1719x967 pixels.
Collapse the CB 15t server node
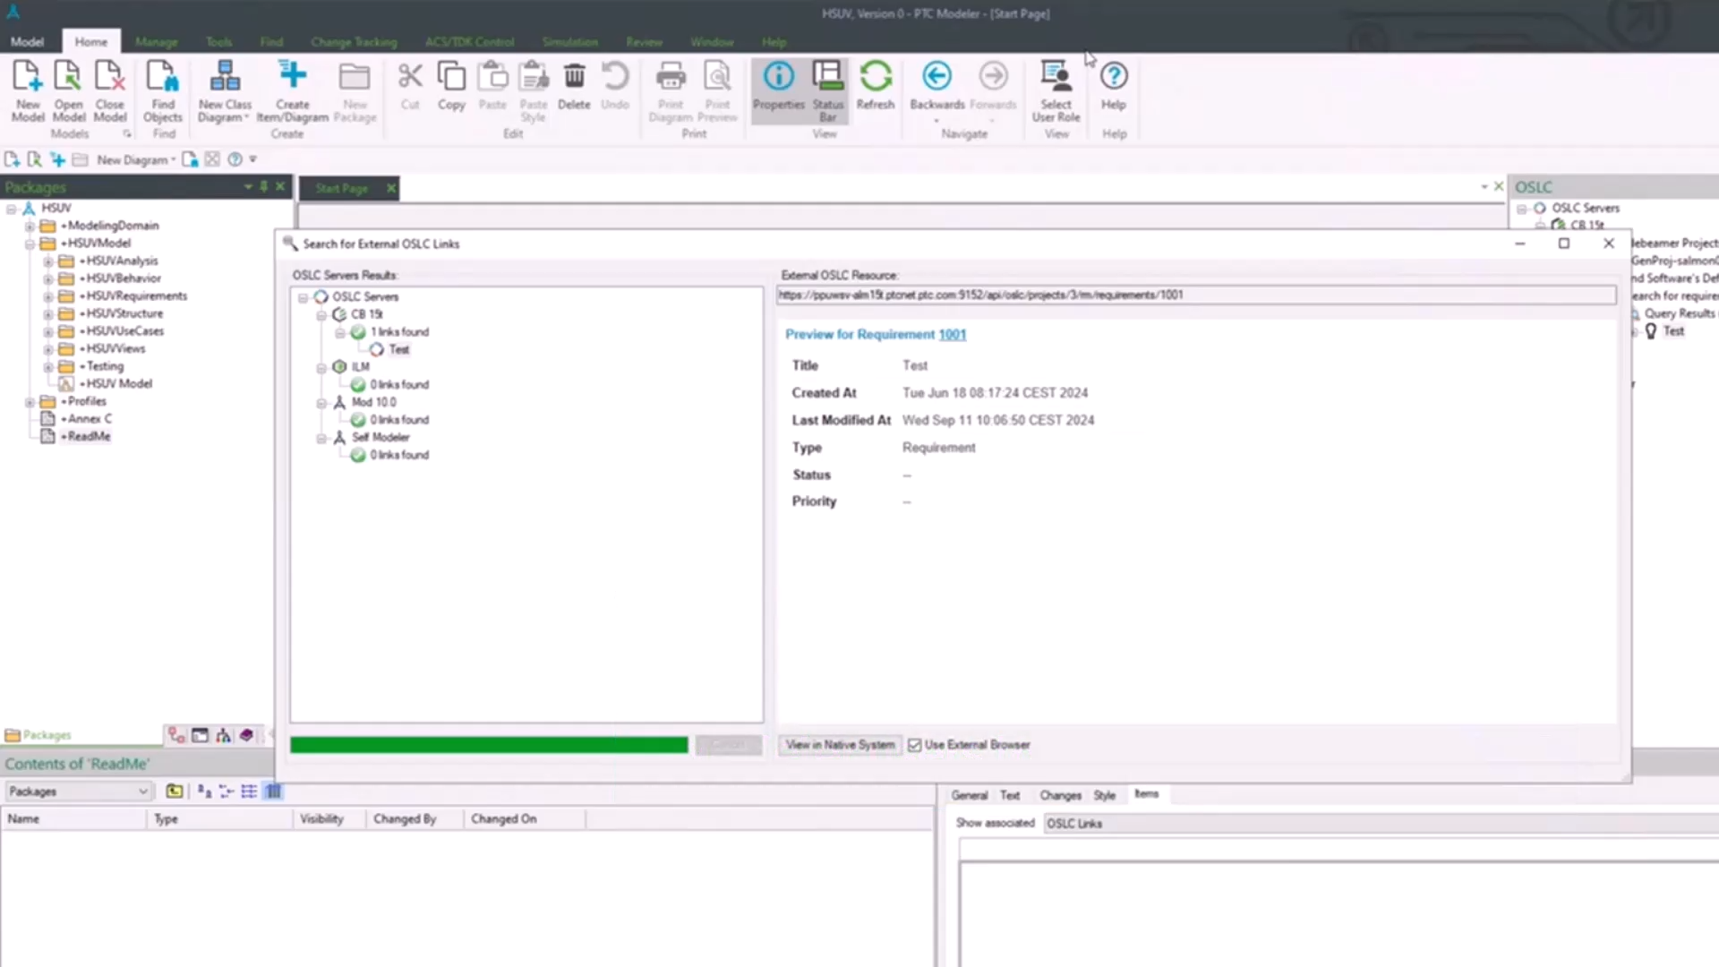pyautogui.click(x=321, y=315)
